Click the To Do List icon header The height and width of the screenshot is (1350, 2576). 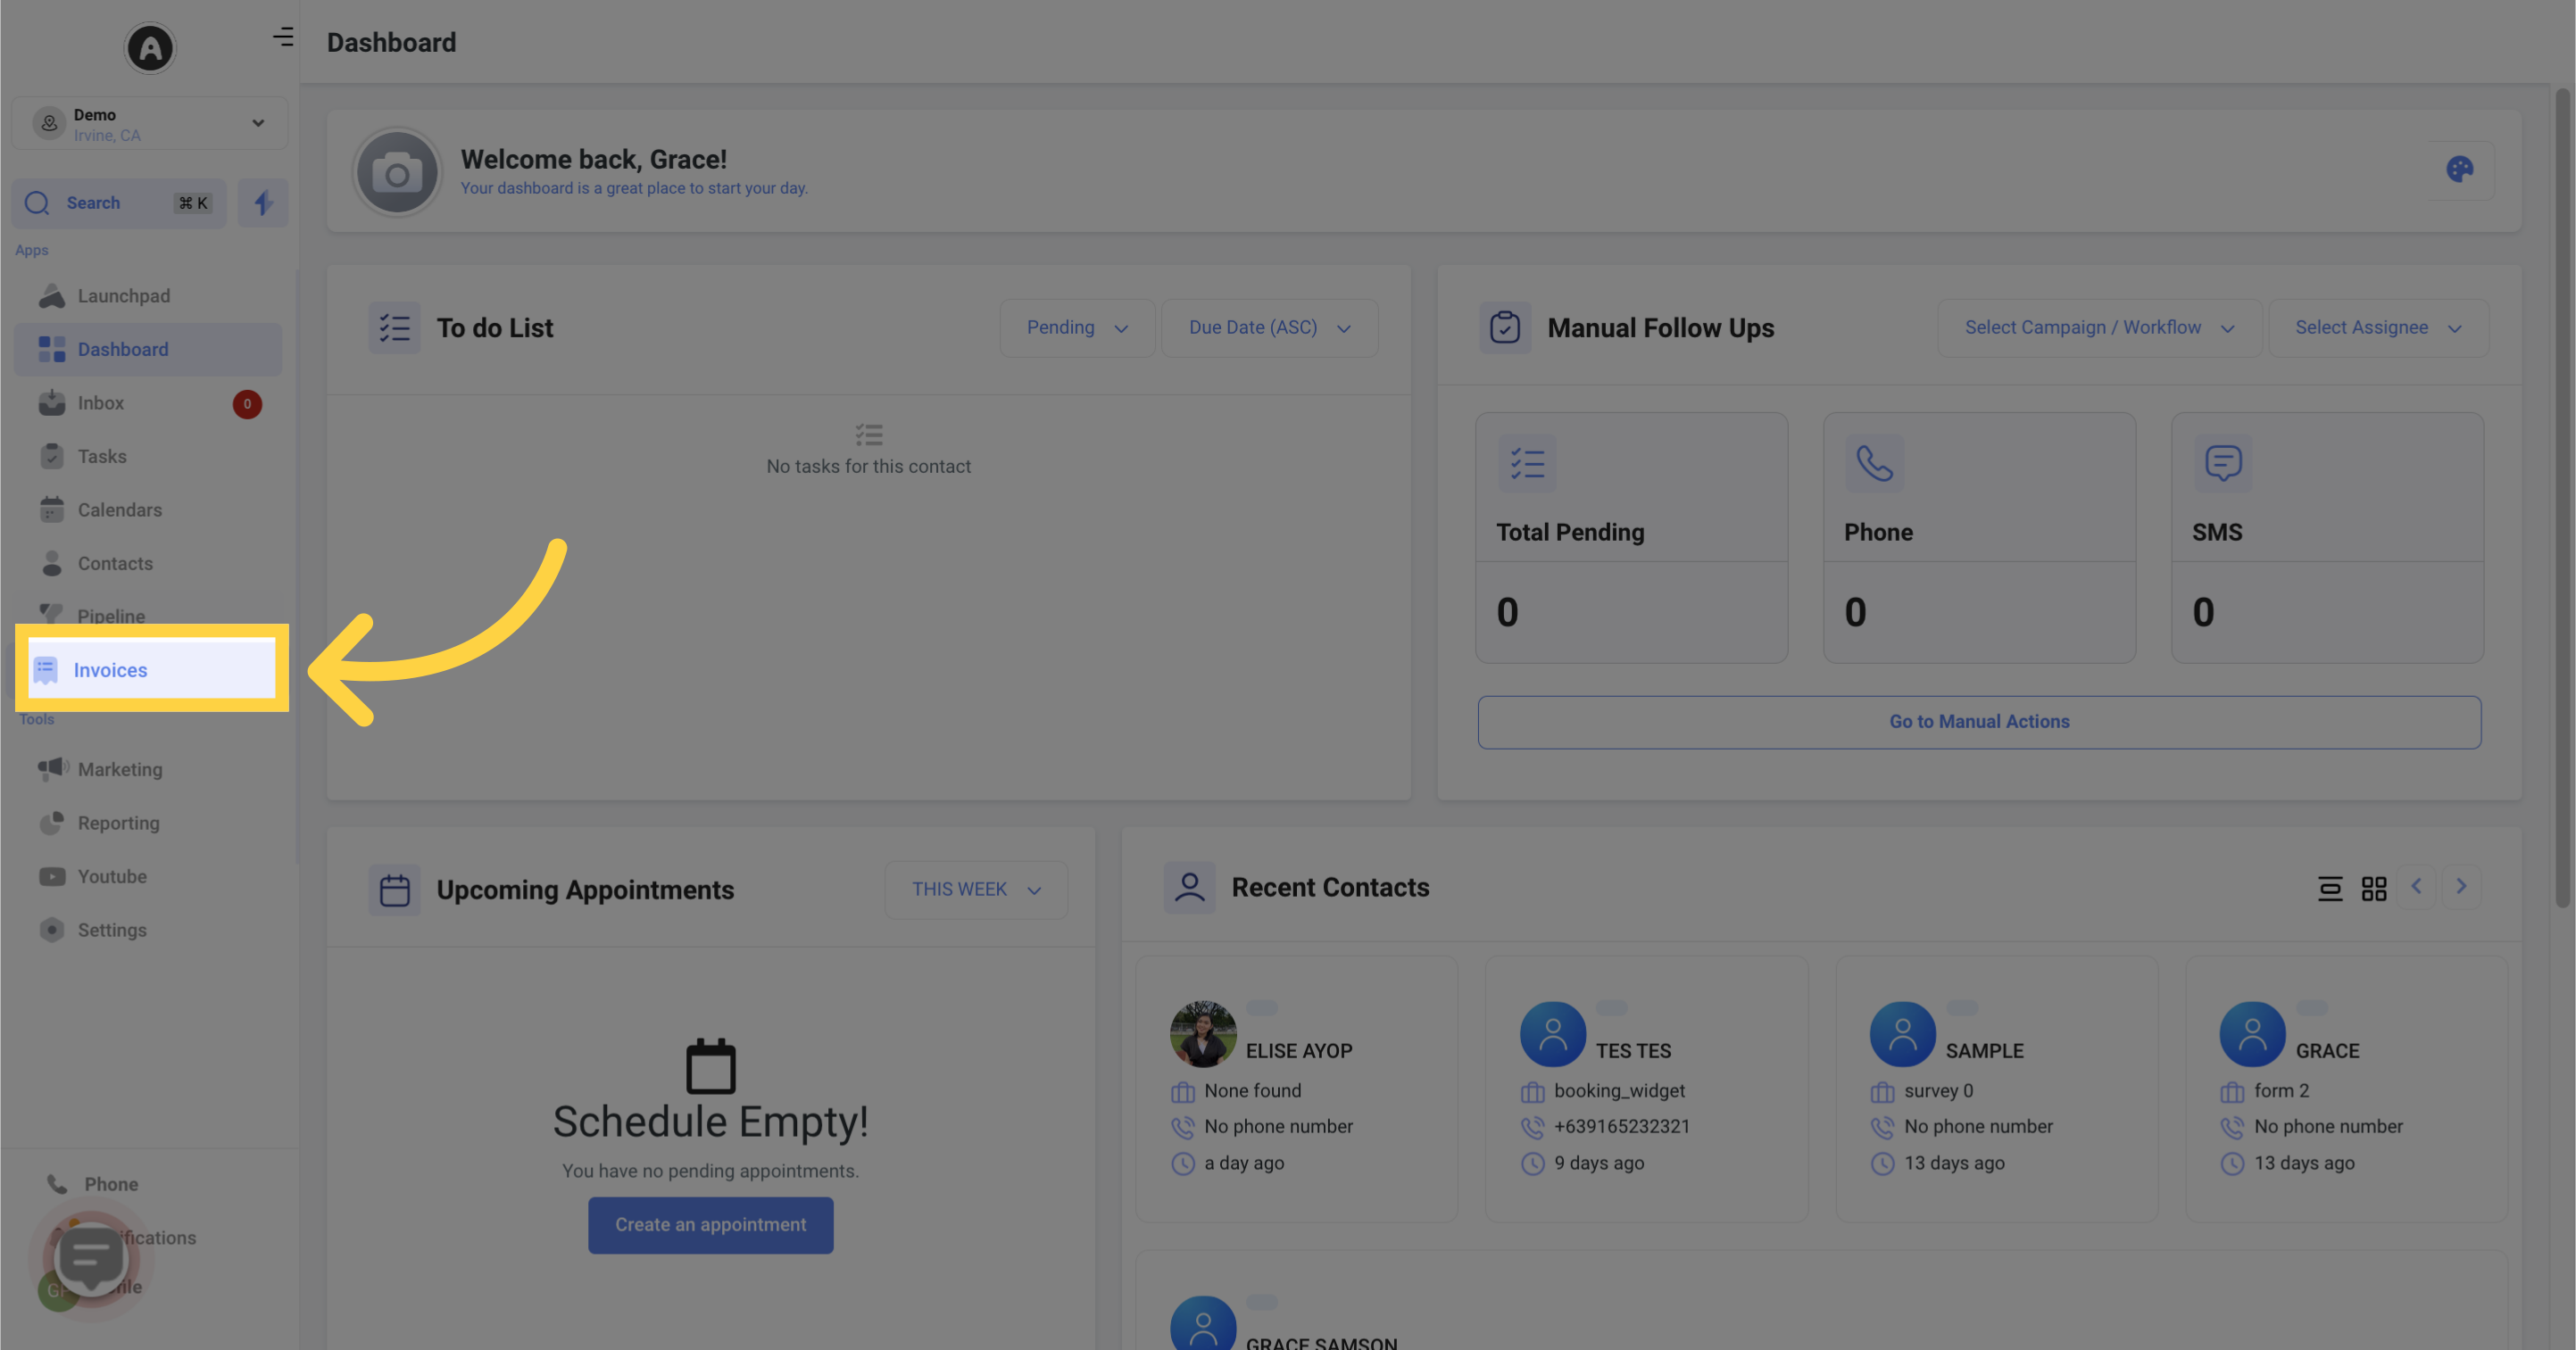coord(395,327)
